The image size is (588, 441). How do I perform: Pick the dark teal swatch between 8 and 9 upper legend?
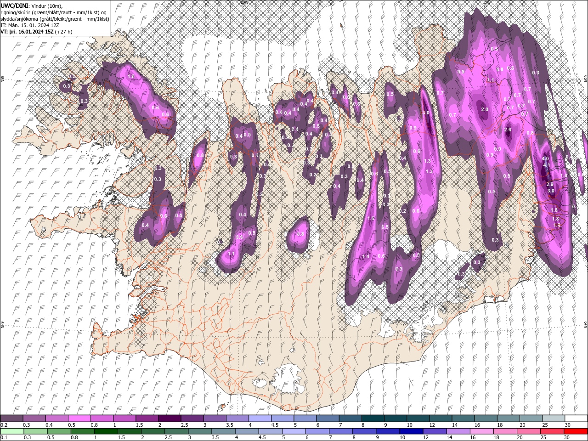tap(373, 418)
